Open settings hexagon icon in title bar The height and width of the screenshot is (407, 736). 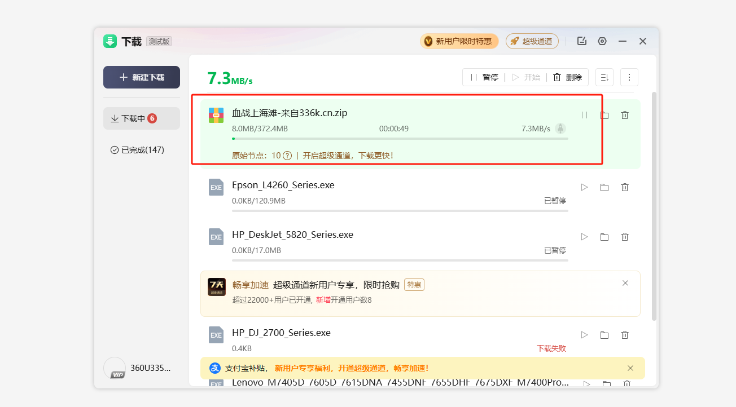pos(602,41)
